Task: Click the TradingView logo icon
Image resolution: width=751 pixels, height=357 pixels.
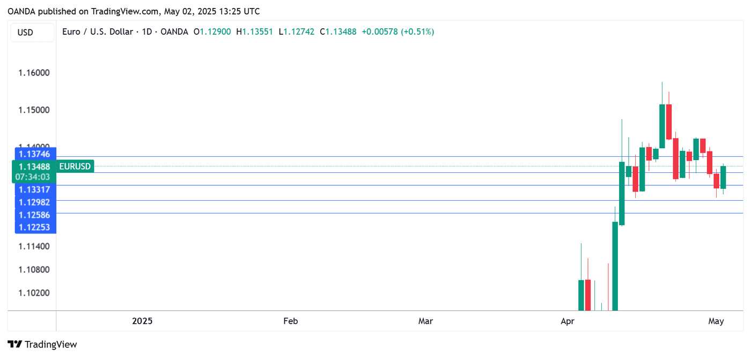Action: (15, 345)
